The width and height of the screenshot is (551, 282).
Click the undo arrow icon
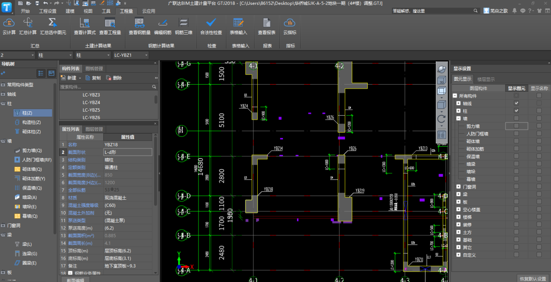coord(46,3)
